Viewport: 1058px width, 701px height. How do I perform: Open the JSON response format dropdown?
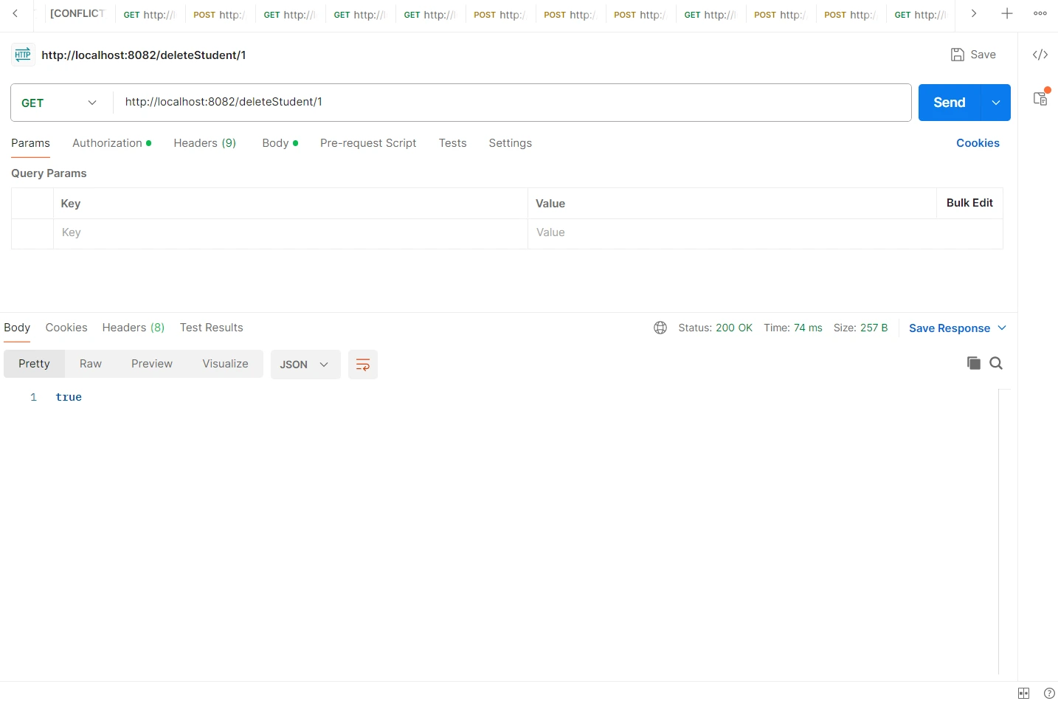click(x=305, y=364)
